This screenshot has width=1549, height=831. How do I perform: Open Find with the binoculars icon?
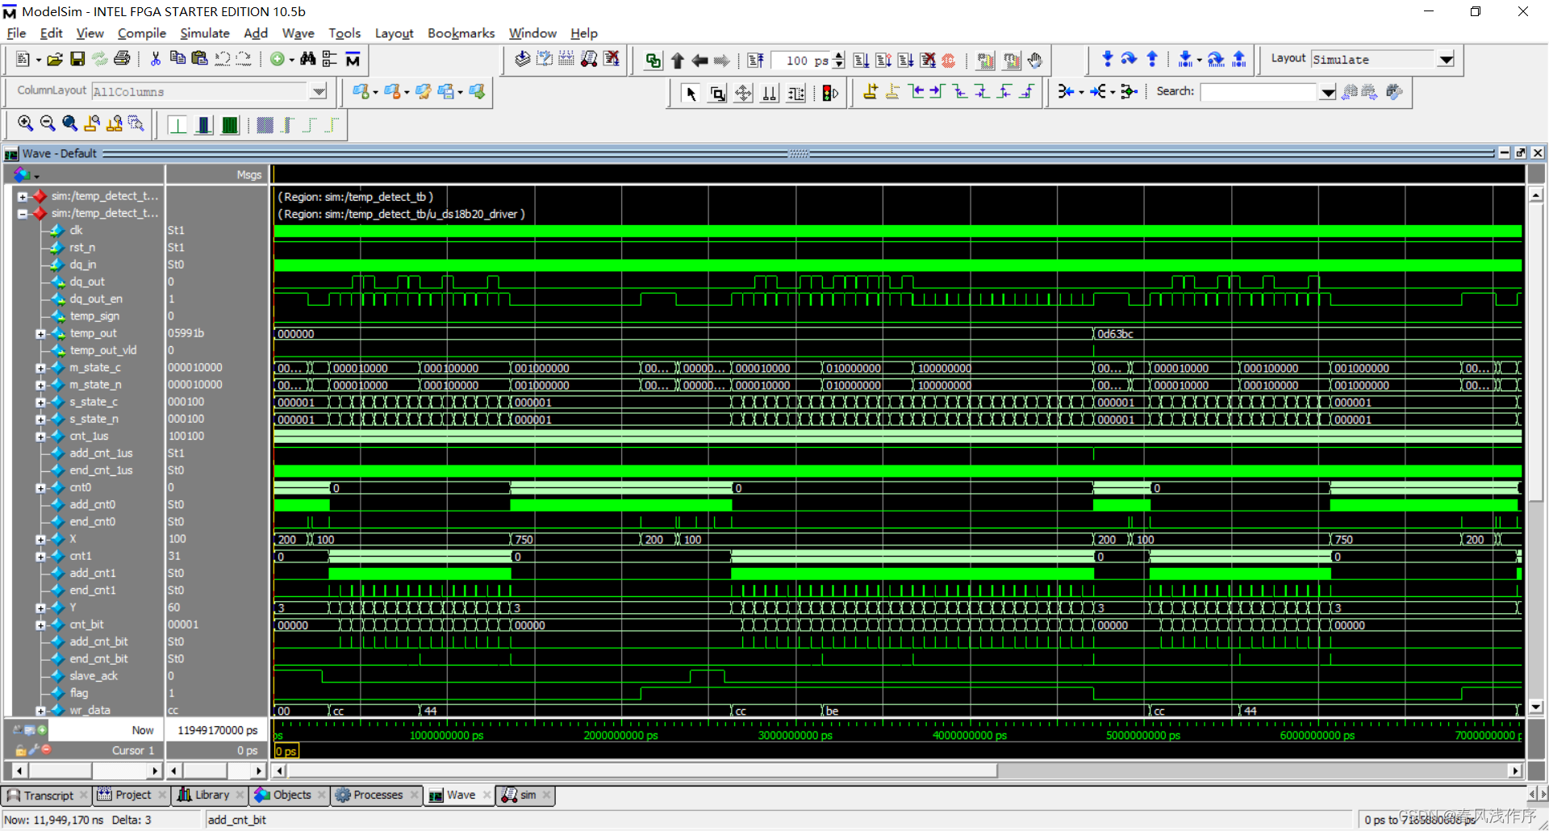pos(307,59)
